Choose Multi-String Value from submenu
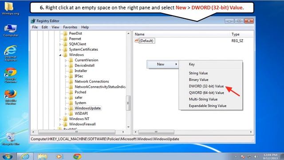Screen dimensions: 284x160 click(x=211, y=99)
